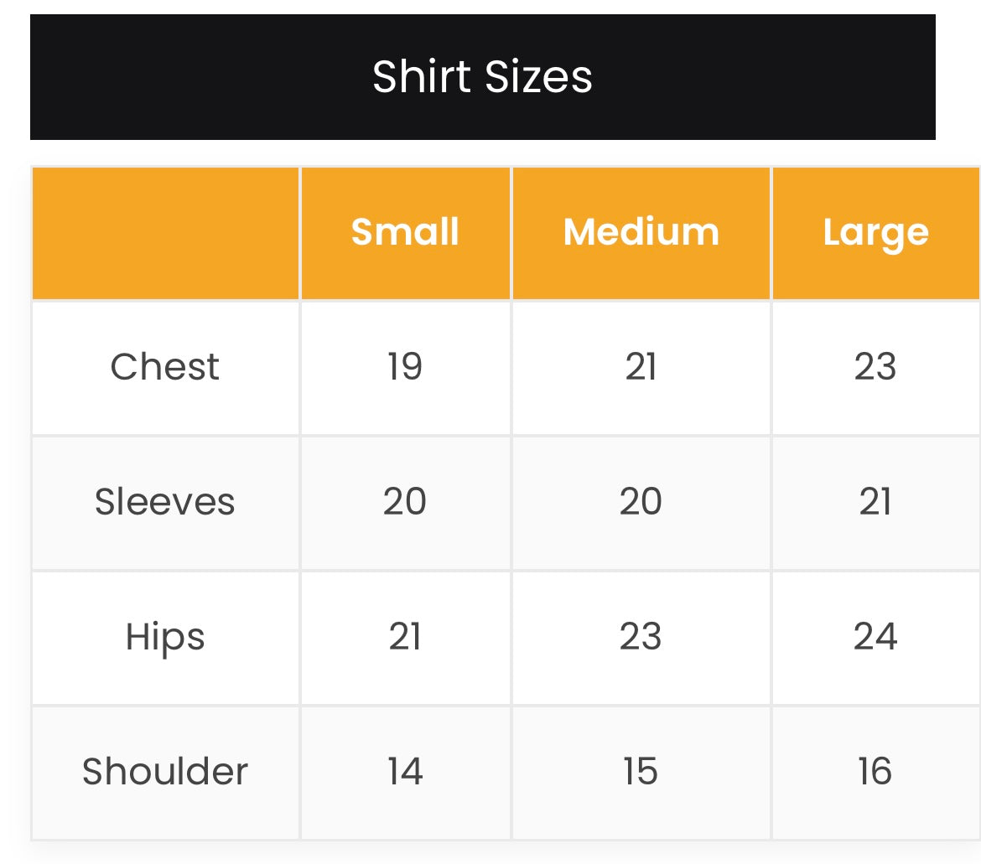The width and height of the screenshot is (981, 864).
Task: Select the Large column header
Action: coord(875,232)
